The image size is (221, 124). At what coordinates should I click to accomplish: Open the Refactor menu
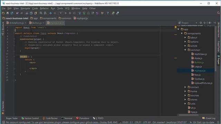click(x=44, y=8)
